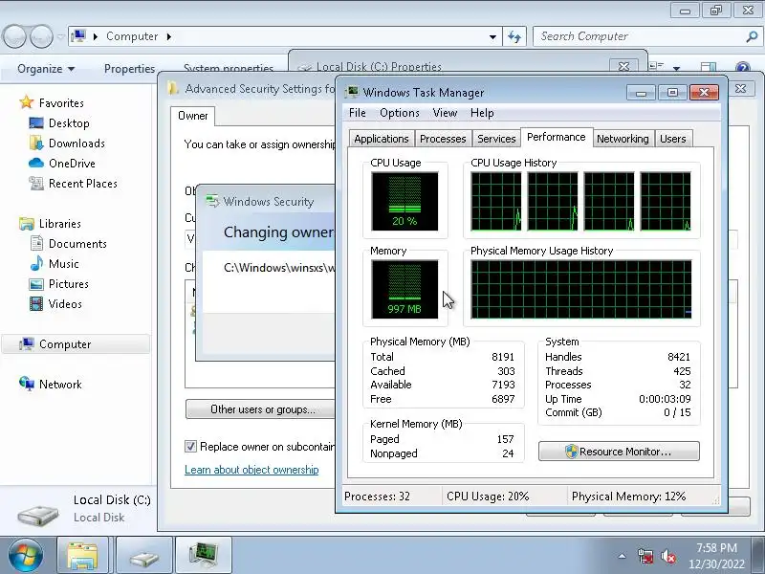Click the Task Manager title bar icon
The width and height of the screenshot is (765, 574).
tap(352, 92)
